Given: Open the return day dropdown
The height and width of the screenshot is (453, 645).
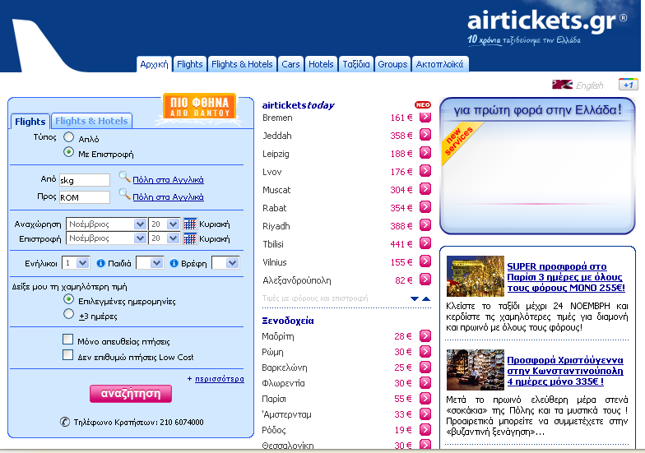Looking at the screenshot, I should pos(164,238).
